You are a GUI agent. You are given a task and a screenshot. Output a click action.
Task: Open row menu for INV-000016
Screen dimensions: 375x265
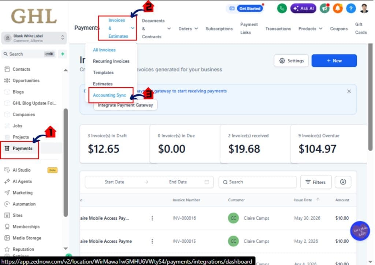152,218
